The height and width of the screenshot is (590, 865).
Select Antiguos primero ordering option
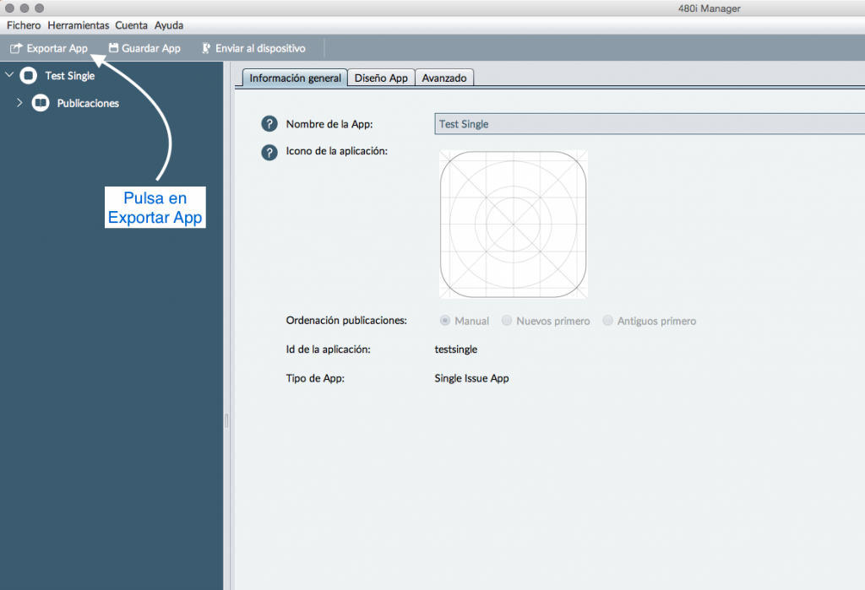click(x=608, y=321)
